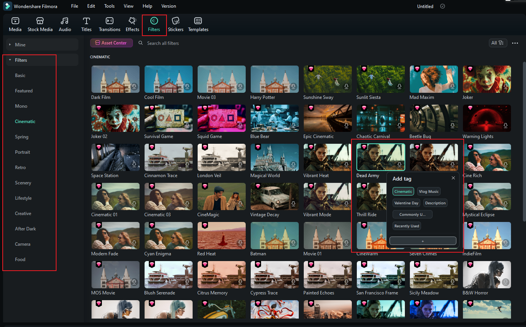Download the Space Station filter
This screenshot has height=327, width=526.
tap(134, 165)
